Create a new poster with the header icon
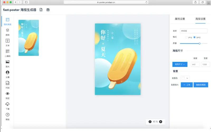 tap(41, 10)
